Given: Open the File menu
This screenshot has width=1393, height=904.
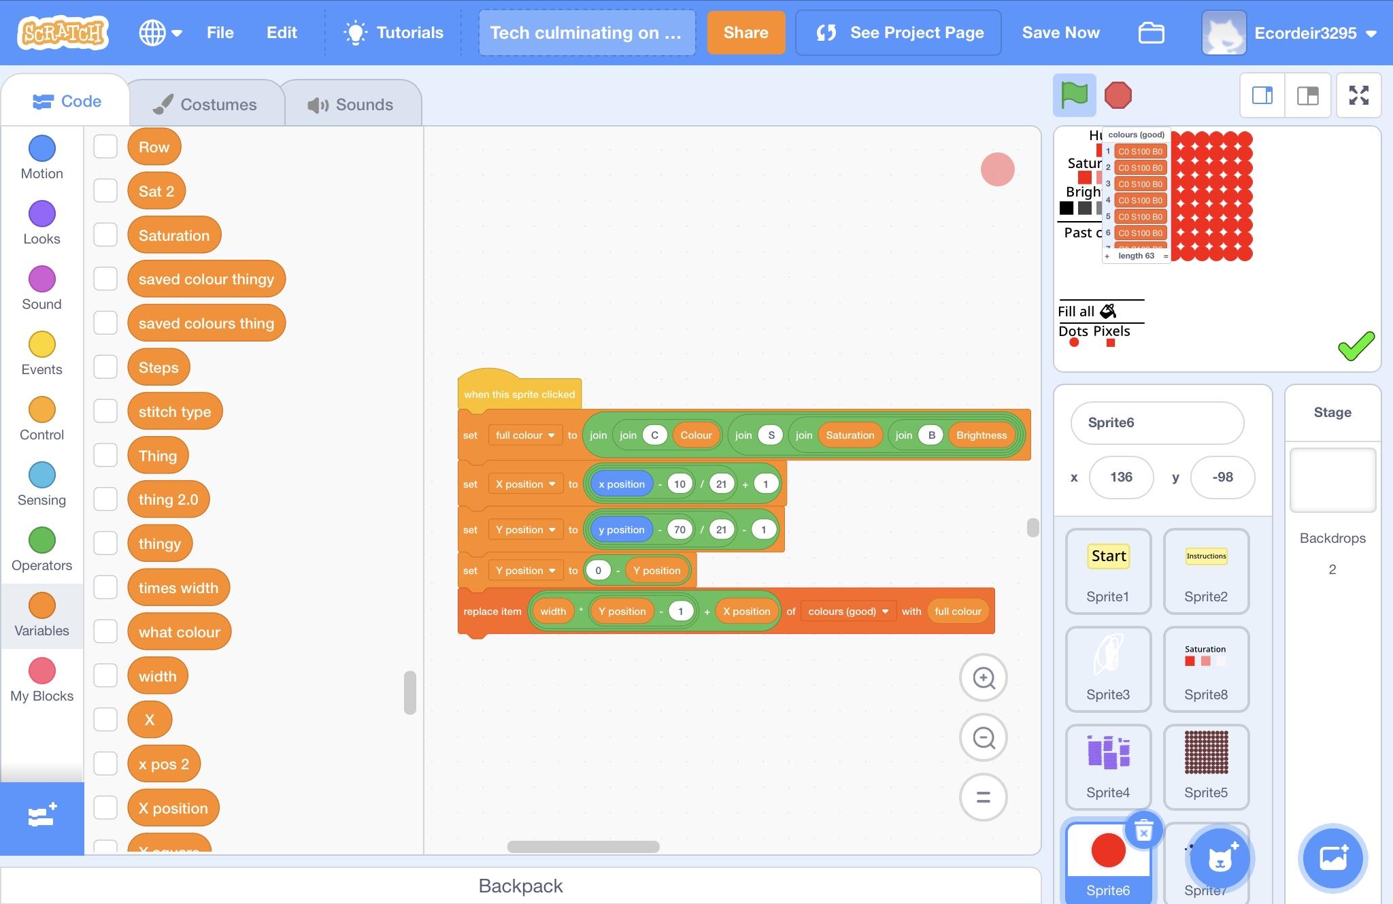Looking at the screenshot, I should coord(220,33).
